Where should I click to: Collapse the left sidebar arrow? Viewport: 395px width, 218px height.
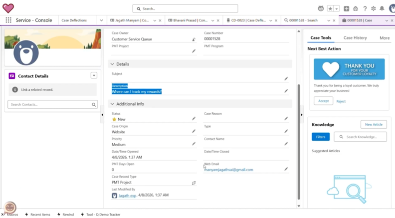[x=102, y=115]
